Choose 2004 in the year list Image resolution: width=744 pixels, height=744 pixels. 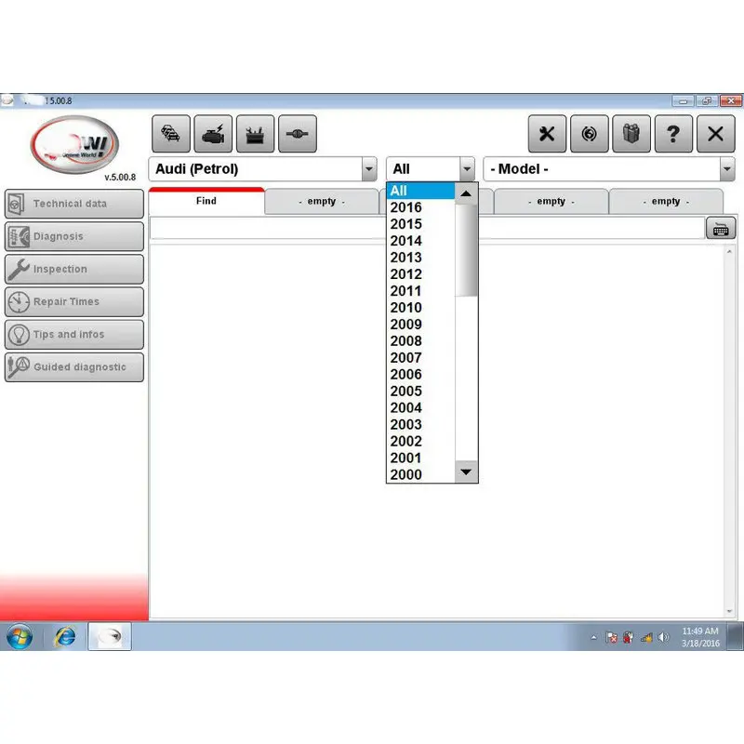pos(421,407)
